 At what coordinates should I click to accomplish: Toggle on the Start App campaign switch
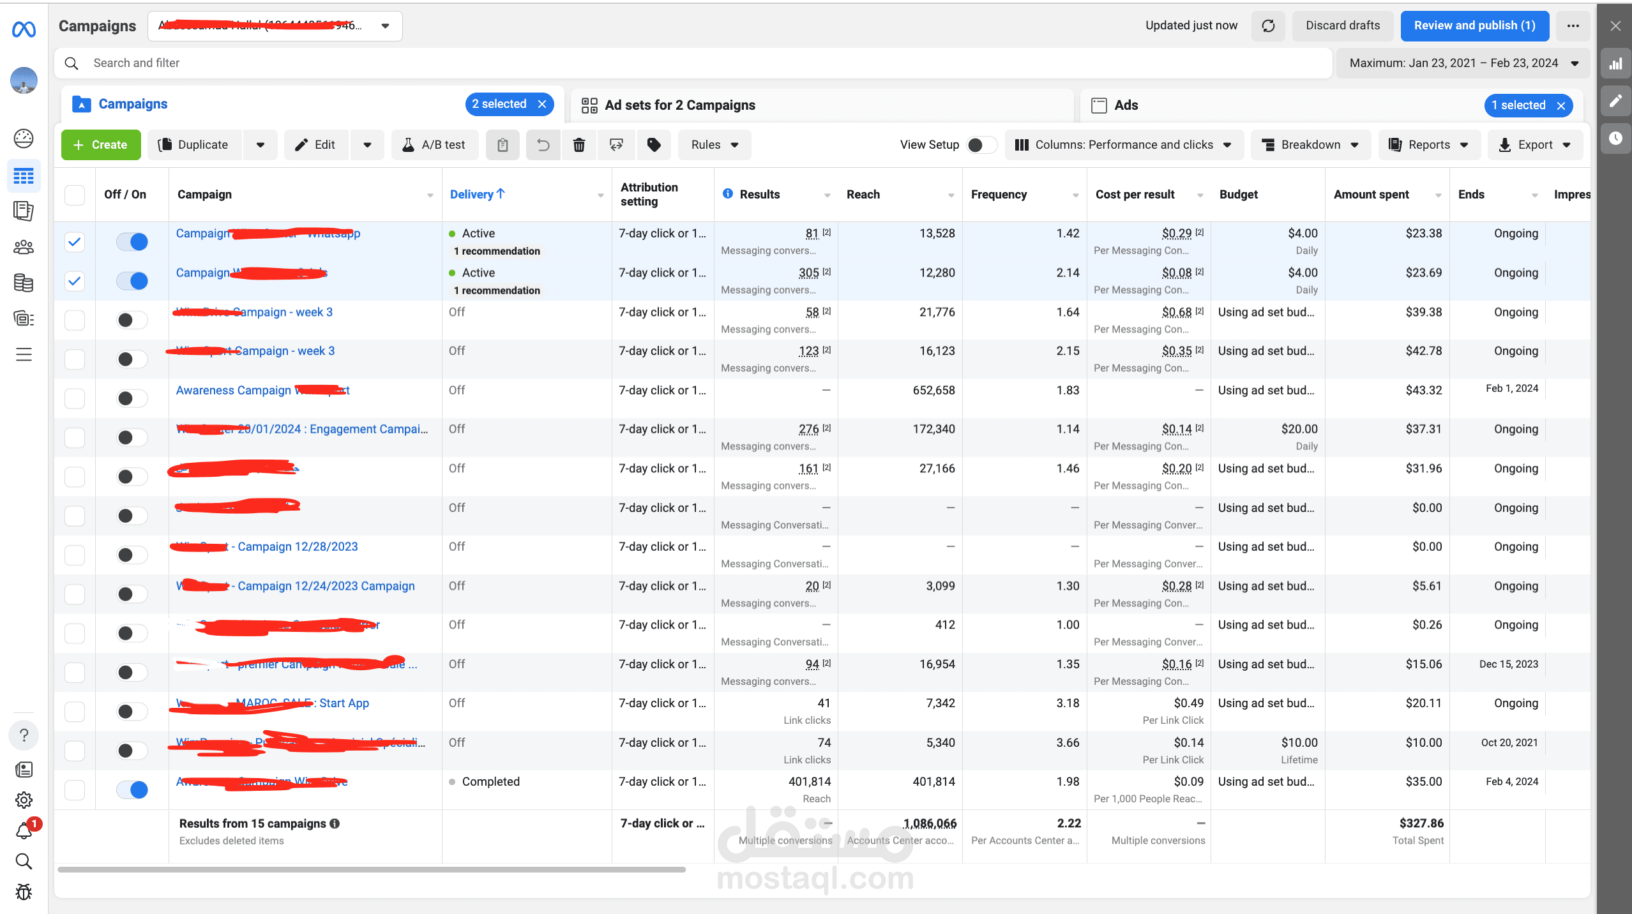132,712
